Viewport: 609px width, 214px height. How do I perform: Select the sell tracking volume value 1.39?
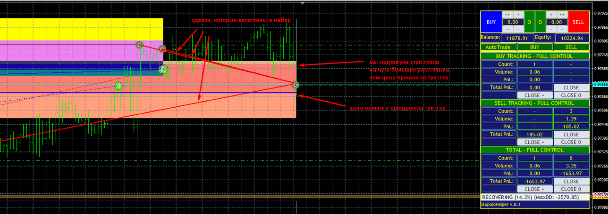pos(571,119)
